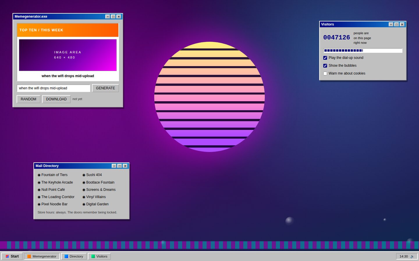
Task: Click the blue Directory taskbar icon
Action: click(x=66, y=256)
